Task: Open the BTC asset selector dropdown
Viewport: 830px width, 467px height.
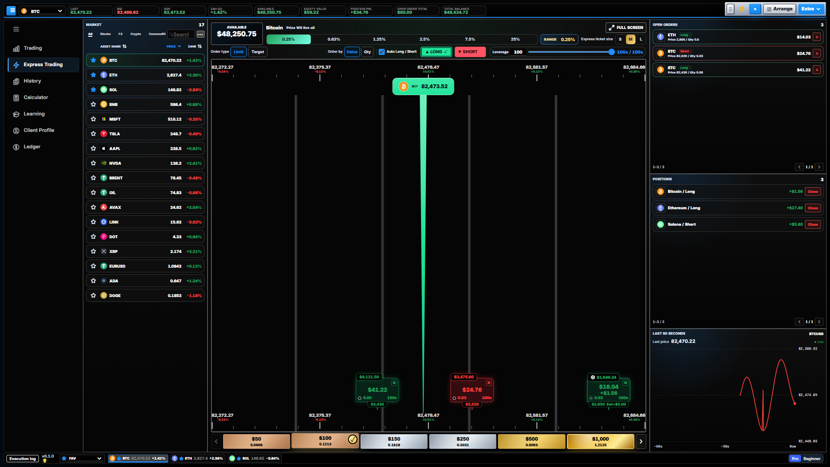Action: [42, 11]
